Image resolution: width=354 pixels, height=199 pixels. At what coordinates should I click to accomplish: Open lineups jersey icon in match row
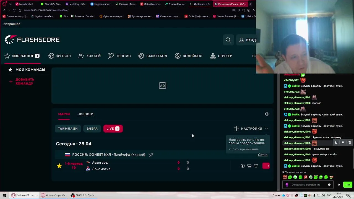(256, 166)
